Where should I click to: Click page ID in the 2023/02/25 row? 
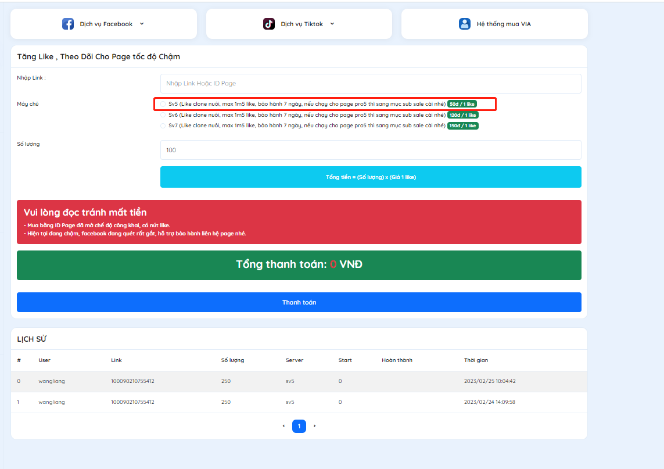click(x=132, y=381)
